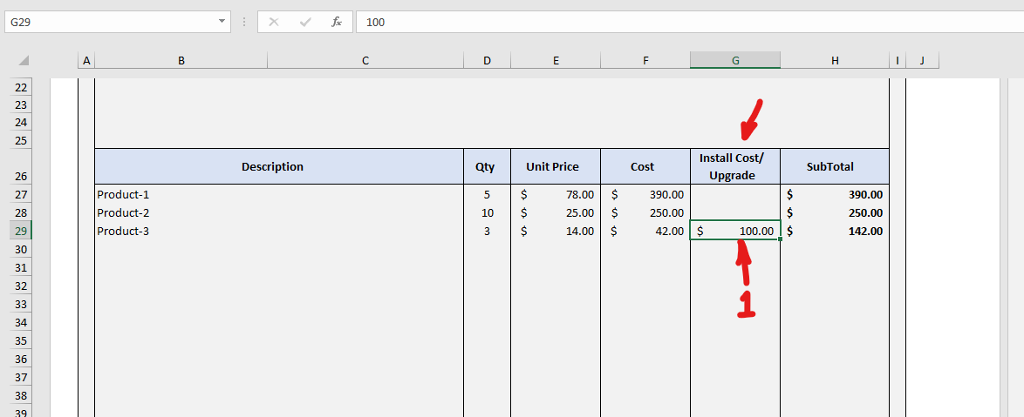Click the Enter checkmark icon in formula bar

[x=305, y=22]
